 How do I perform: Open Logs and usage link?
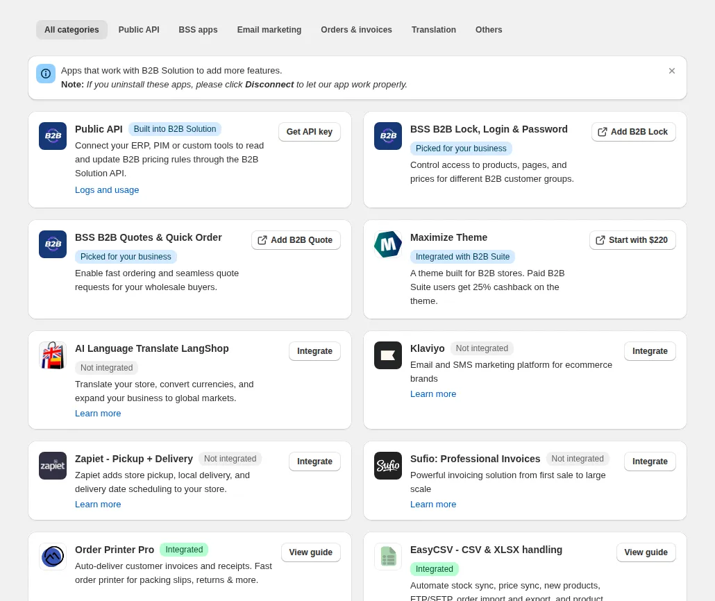click(107, 190)
